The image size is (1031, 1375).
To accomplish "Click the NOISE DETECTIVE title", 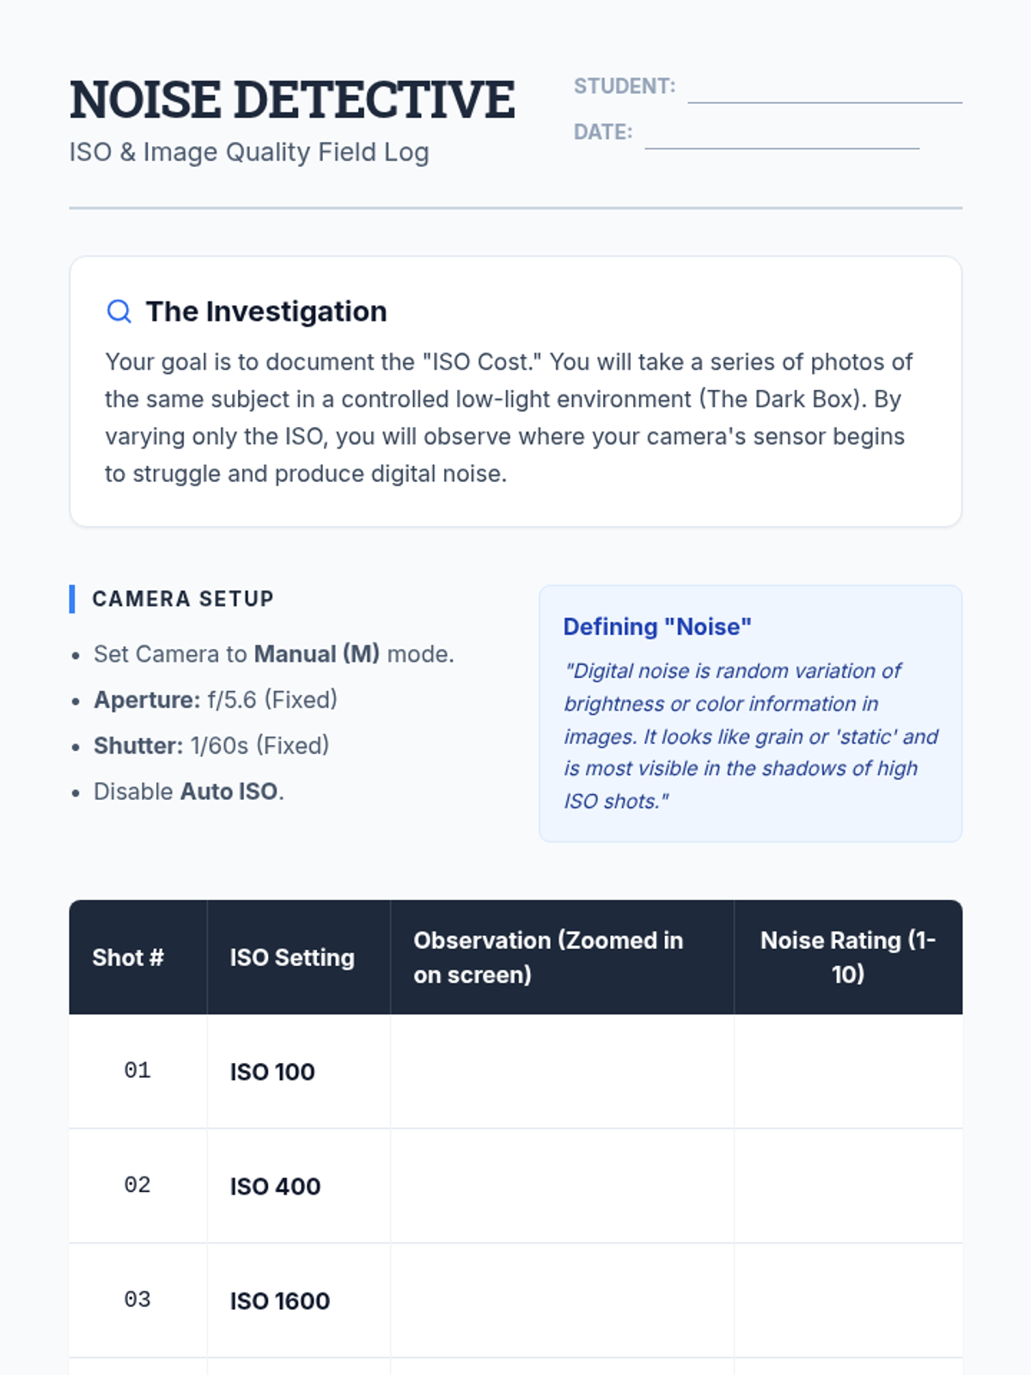I will point(292,100).
